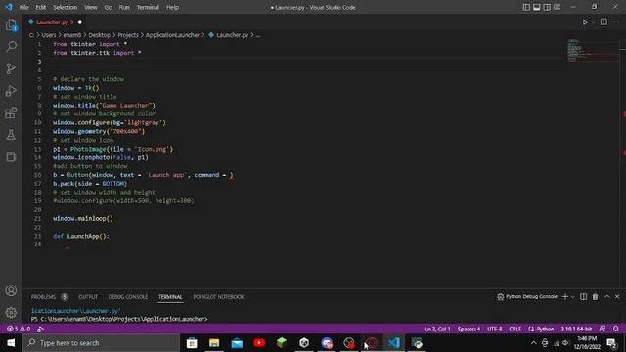Create a new terminal with plus

tap(565, 296)
